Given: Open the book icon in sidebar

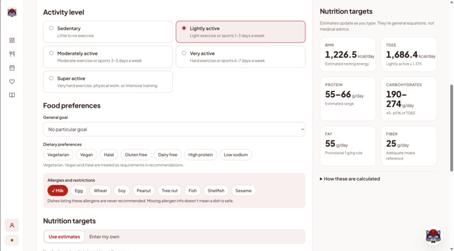Looking at the screenshot, I should click(x=12, y=95).
